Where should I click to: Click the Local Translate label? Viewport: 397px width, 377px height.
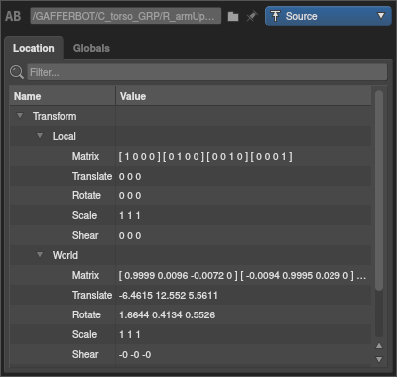click(x=92, y=176)
